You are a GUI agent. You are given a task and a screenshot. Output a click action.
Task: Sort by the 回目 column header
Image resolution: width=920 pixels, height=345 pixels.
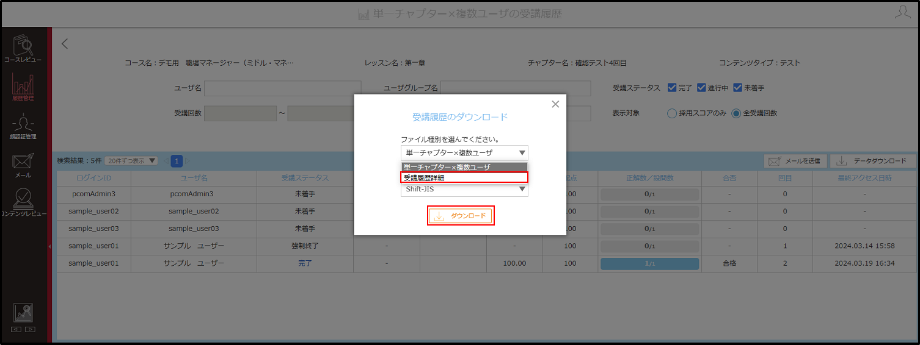(785, 178)
